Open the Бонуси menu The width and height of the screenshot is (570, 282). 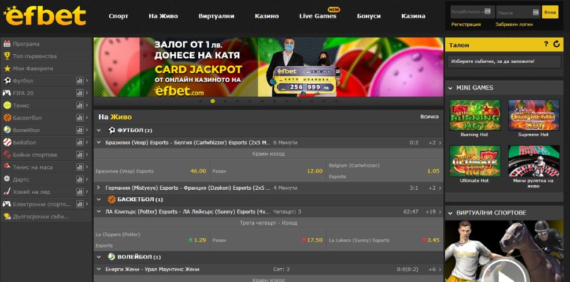[369, 16]
